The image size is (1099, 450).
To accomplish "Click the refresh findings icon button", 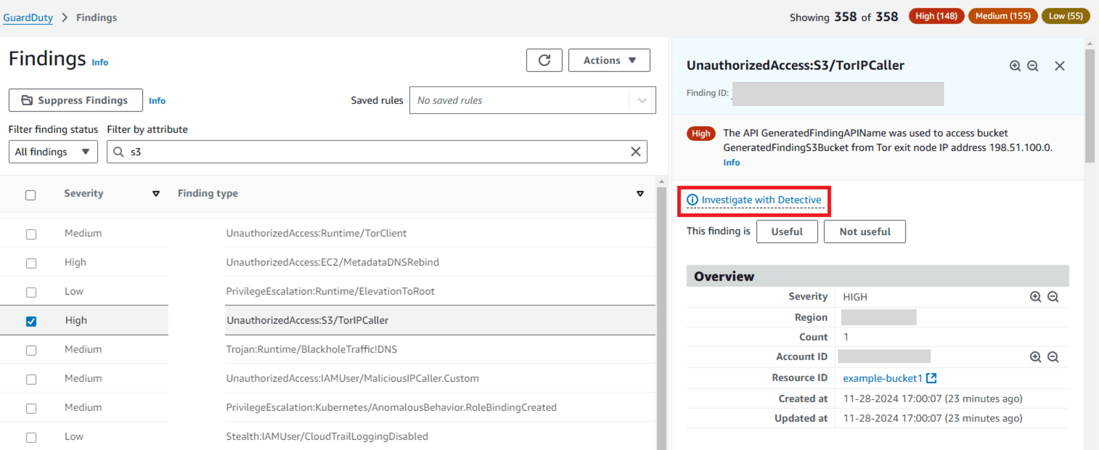I will (544, 60).
